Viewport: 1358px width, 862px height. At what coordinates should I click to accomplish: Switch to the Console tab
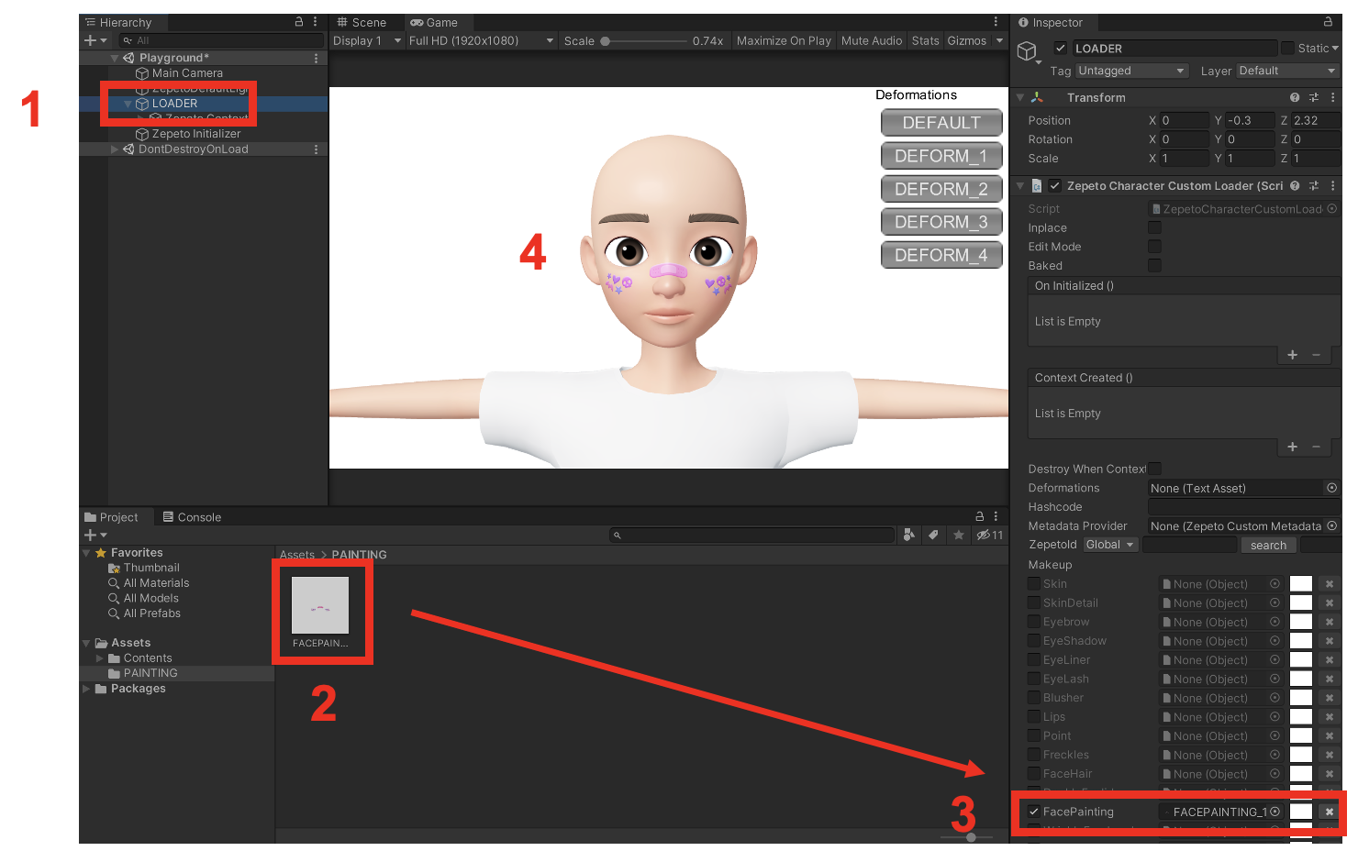click(x=192, y=517)
